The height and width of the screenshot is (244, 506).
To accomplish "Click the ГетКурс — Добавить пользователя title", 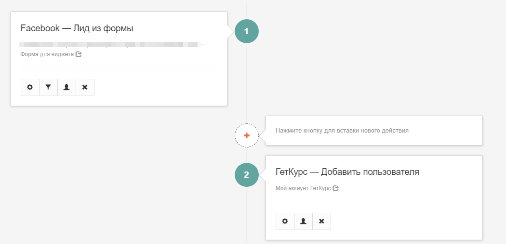I will pyautogui.click(x=347, y=172).
